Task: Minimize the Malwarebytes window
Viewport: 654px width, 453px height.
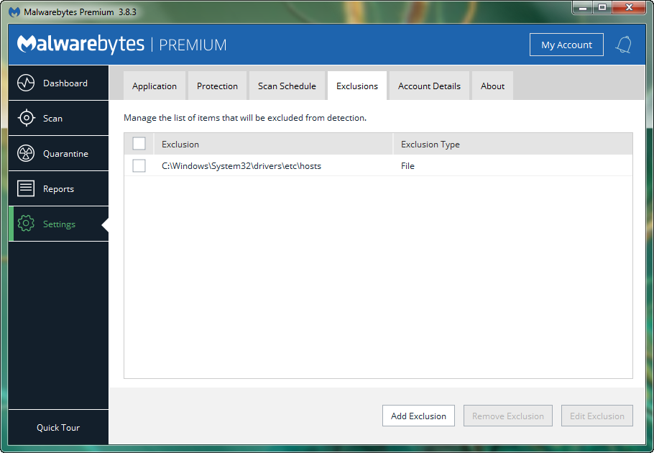Action: pos(583,7)
